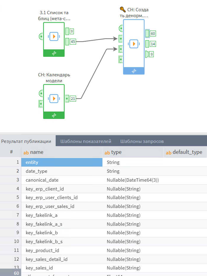Select the output port labeled 21
Viewport: 207px width, 276px height.
click(x=67, y=98)
